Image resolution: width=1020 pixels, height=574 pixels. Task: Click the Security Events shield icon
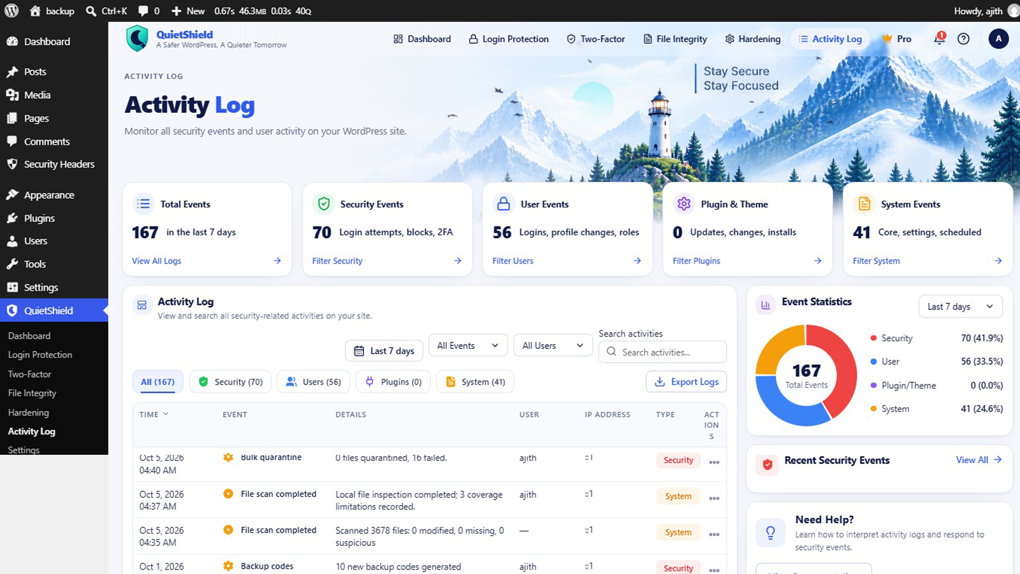click(324, 204)
